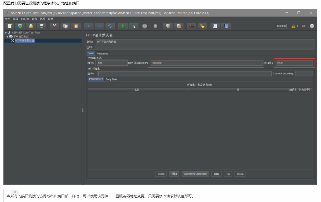Click the thread group gear icon
Viewport: 321px width, 202px height.
[x=11, y=37]
